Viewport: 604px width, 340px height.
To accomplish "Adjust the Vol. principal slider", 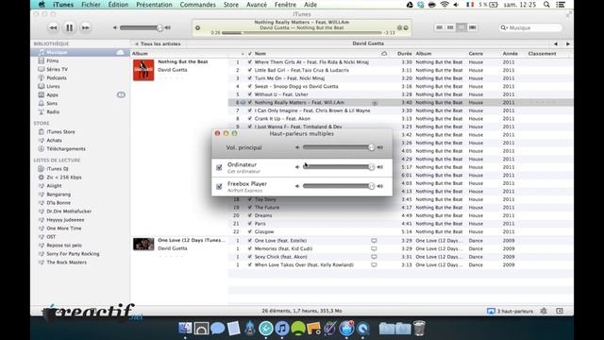I will [x=339, y=147].
